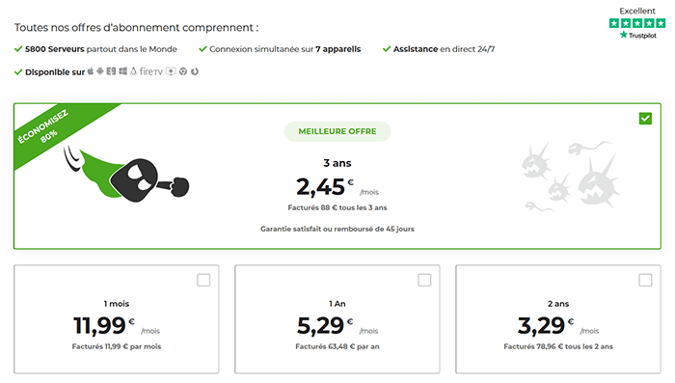This screenshot has height=383, width=675.
Task: Click the fireTV logo
Action: coord(151,71)
